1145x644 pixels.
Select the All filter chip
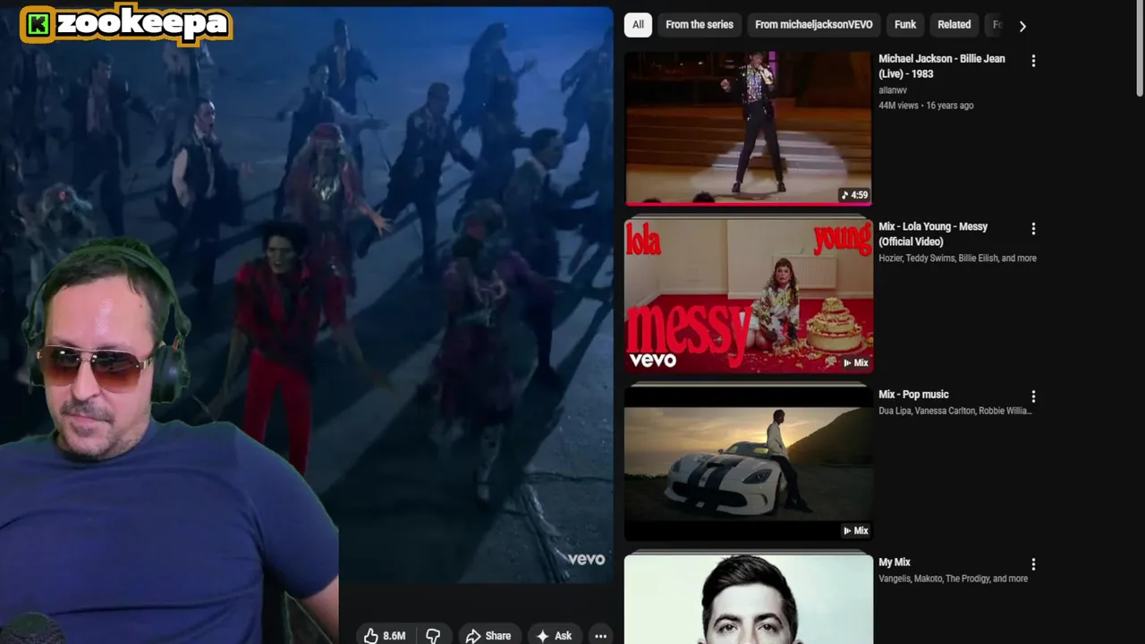point(638,25)
